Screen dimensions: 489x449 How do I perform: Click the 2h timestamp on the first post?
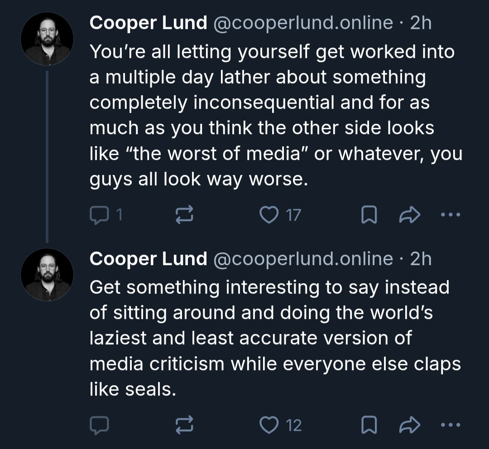(x=421, y=23)
